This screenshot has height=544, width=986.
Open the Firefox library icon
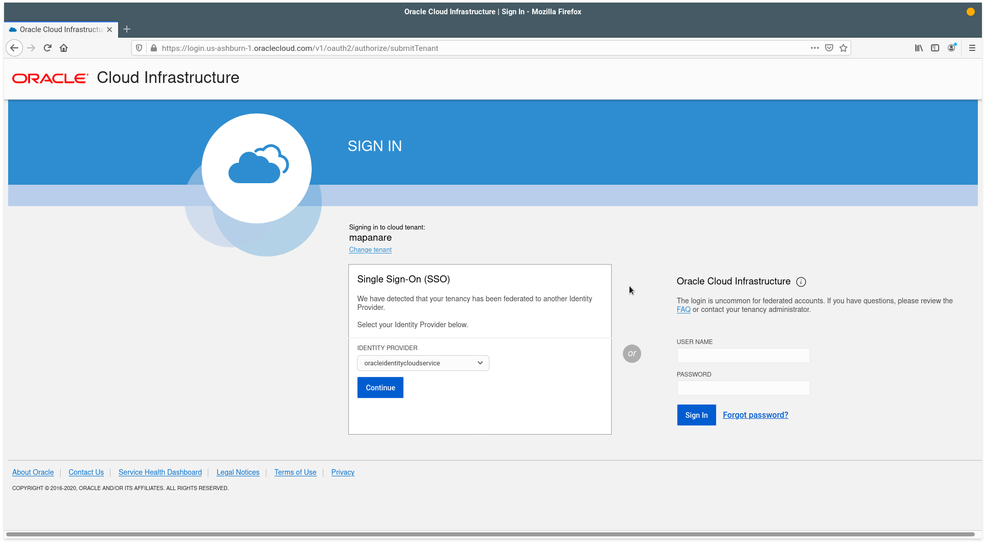click(919, 48)
